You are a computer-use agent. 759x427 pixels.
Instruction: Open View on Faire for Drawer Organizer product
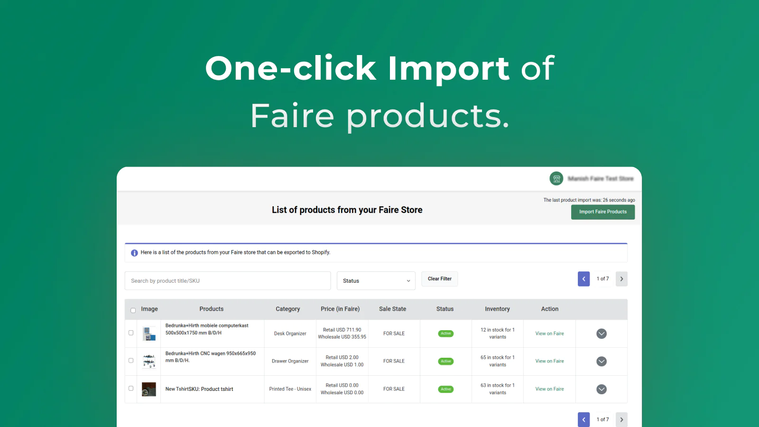click(549, 361)
